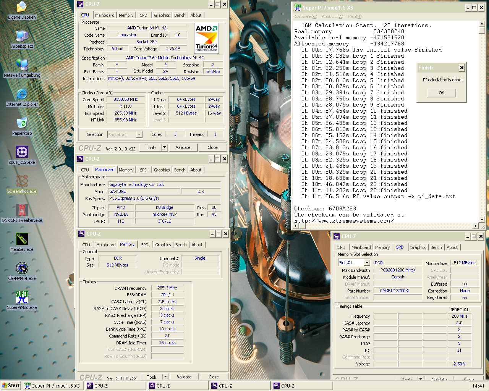489x391 pixels.
Task: Click OK in the Finish dialog
Action: tap(441, 93)
